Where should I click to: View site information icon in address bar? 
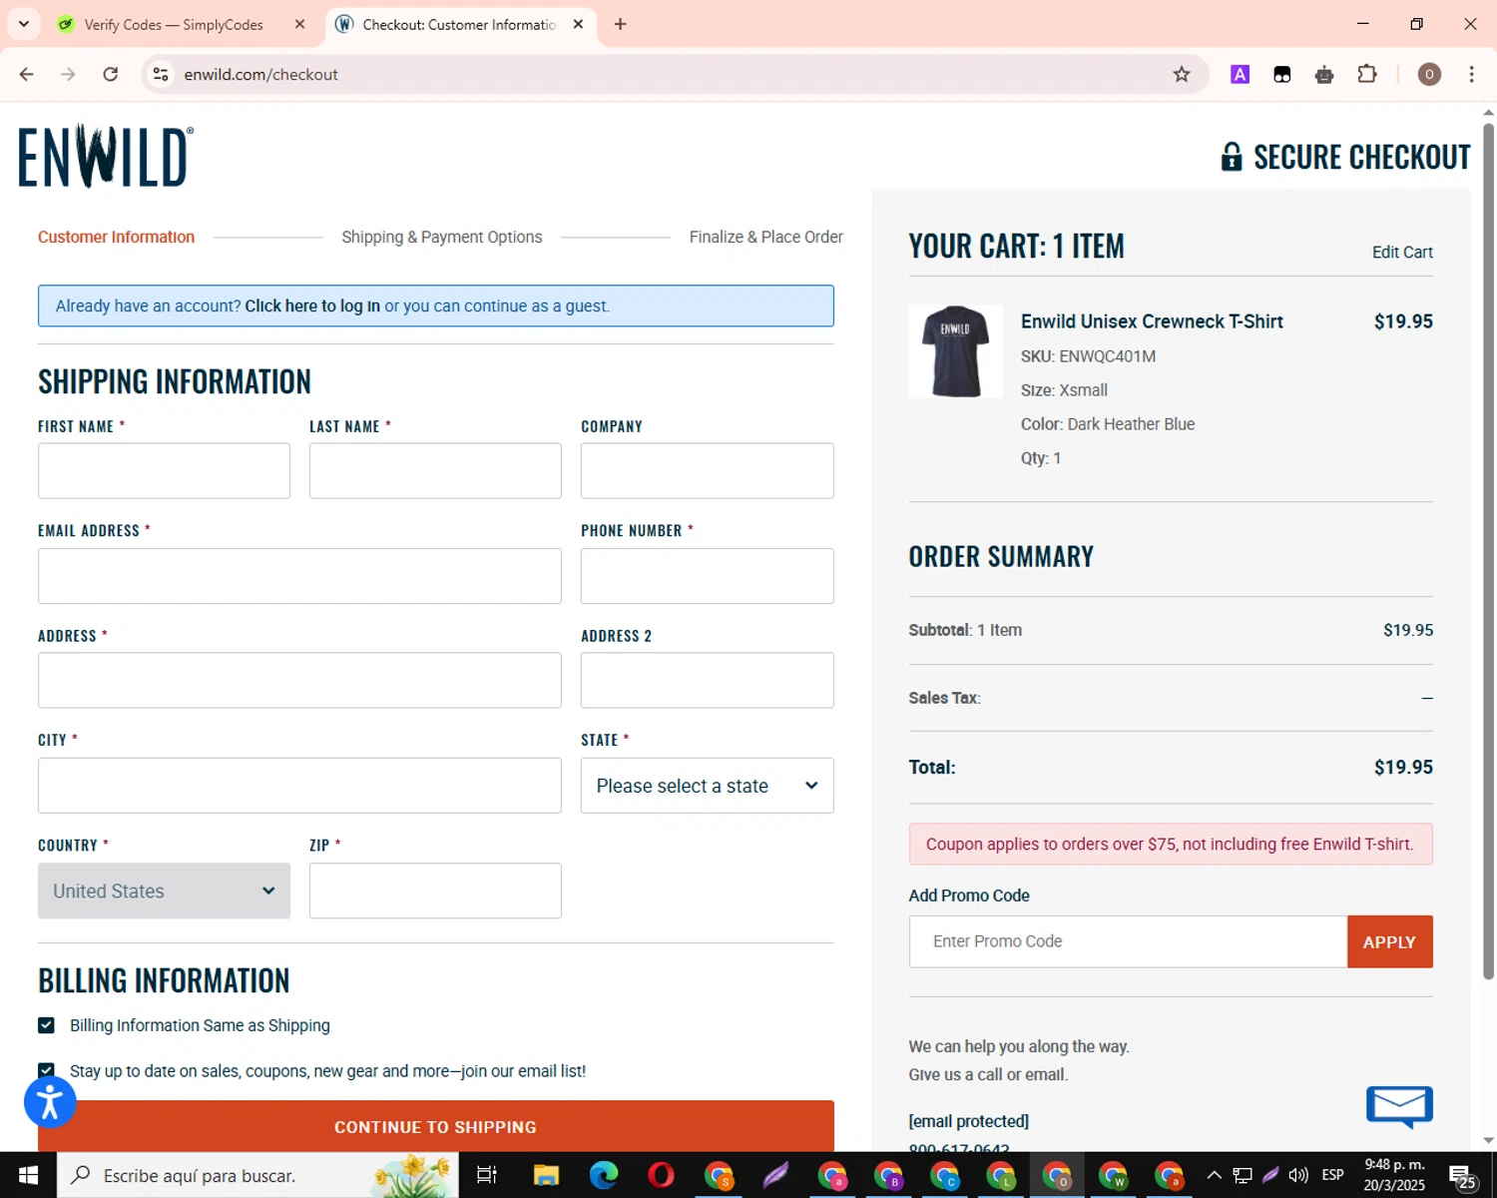(161, 74)
